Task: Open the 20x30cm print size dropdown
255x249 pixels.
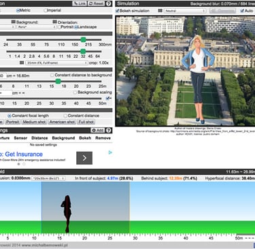Action: click(48, 178)
